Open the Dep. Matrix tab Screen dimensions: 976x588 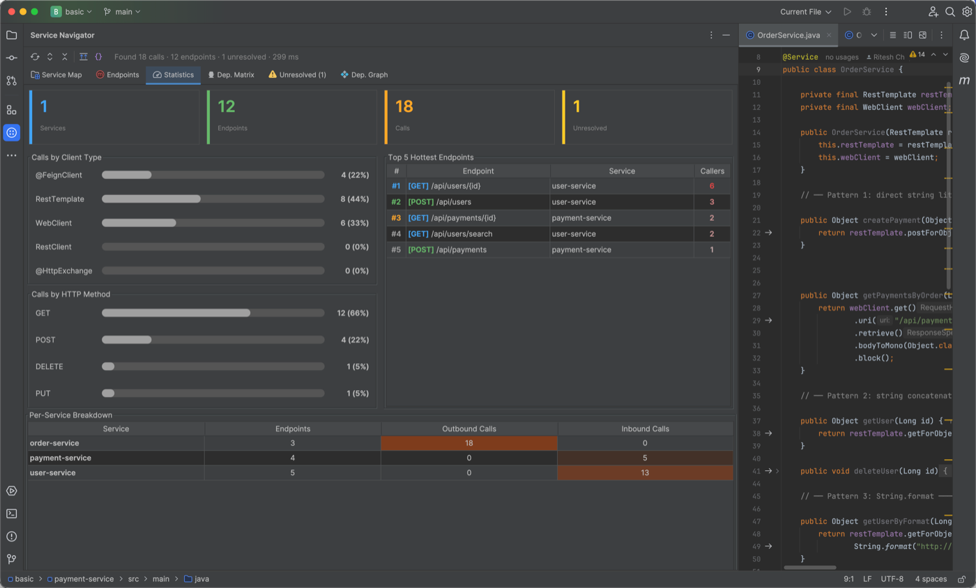(x=231, y=75)
